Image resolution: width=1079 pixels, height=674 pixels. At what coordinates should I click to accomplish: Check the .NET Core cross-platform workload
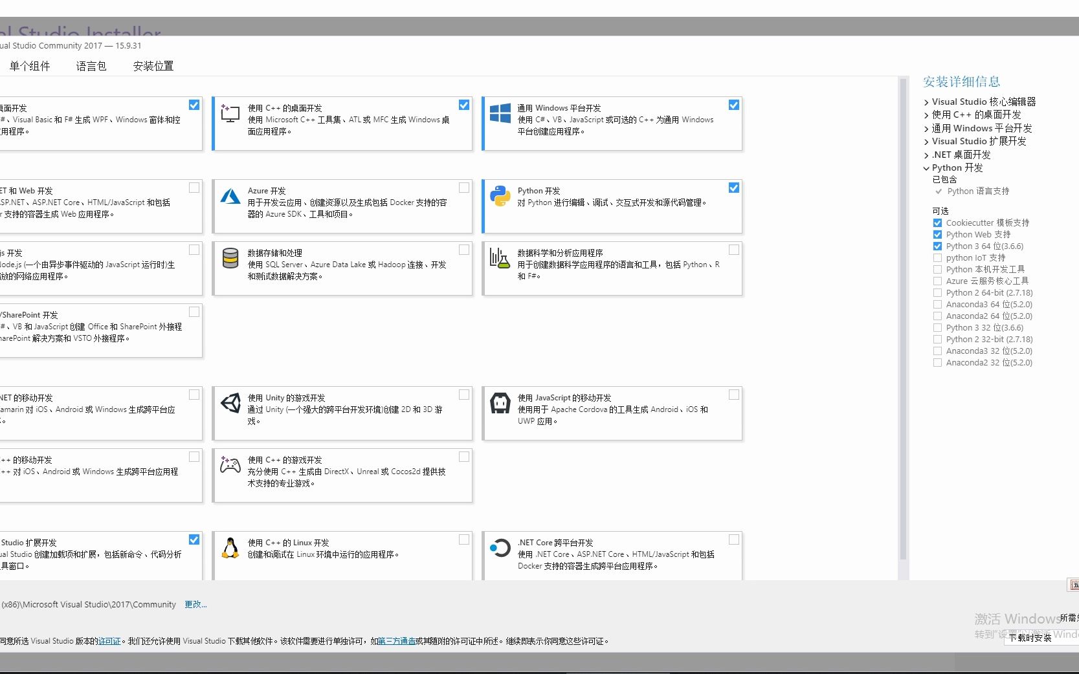734,539
